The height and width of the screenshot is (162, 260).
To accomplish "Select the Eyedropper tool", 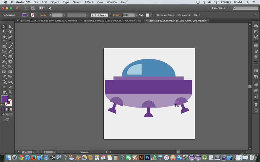I will [x=4, y=77].
